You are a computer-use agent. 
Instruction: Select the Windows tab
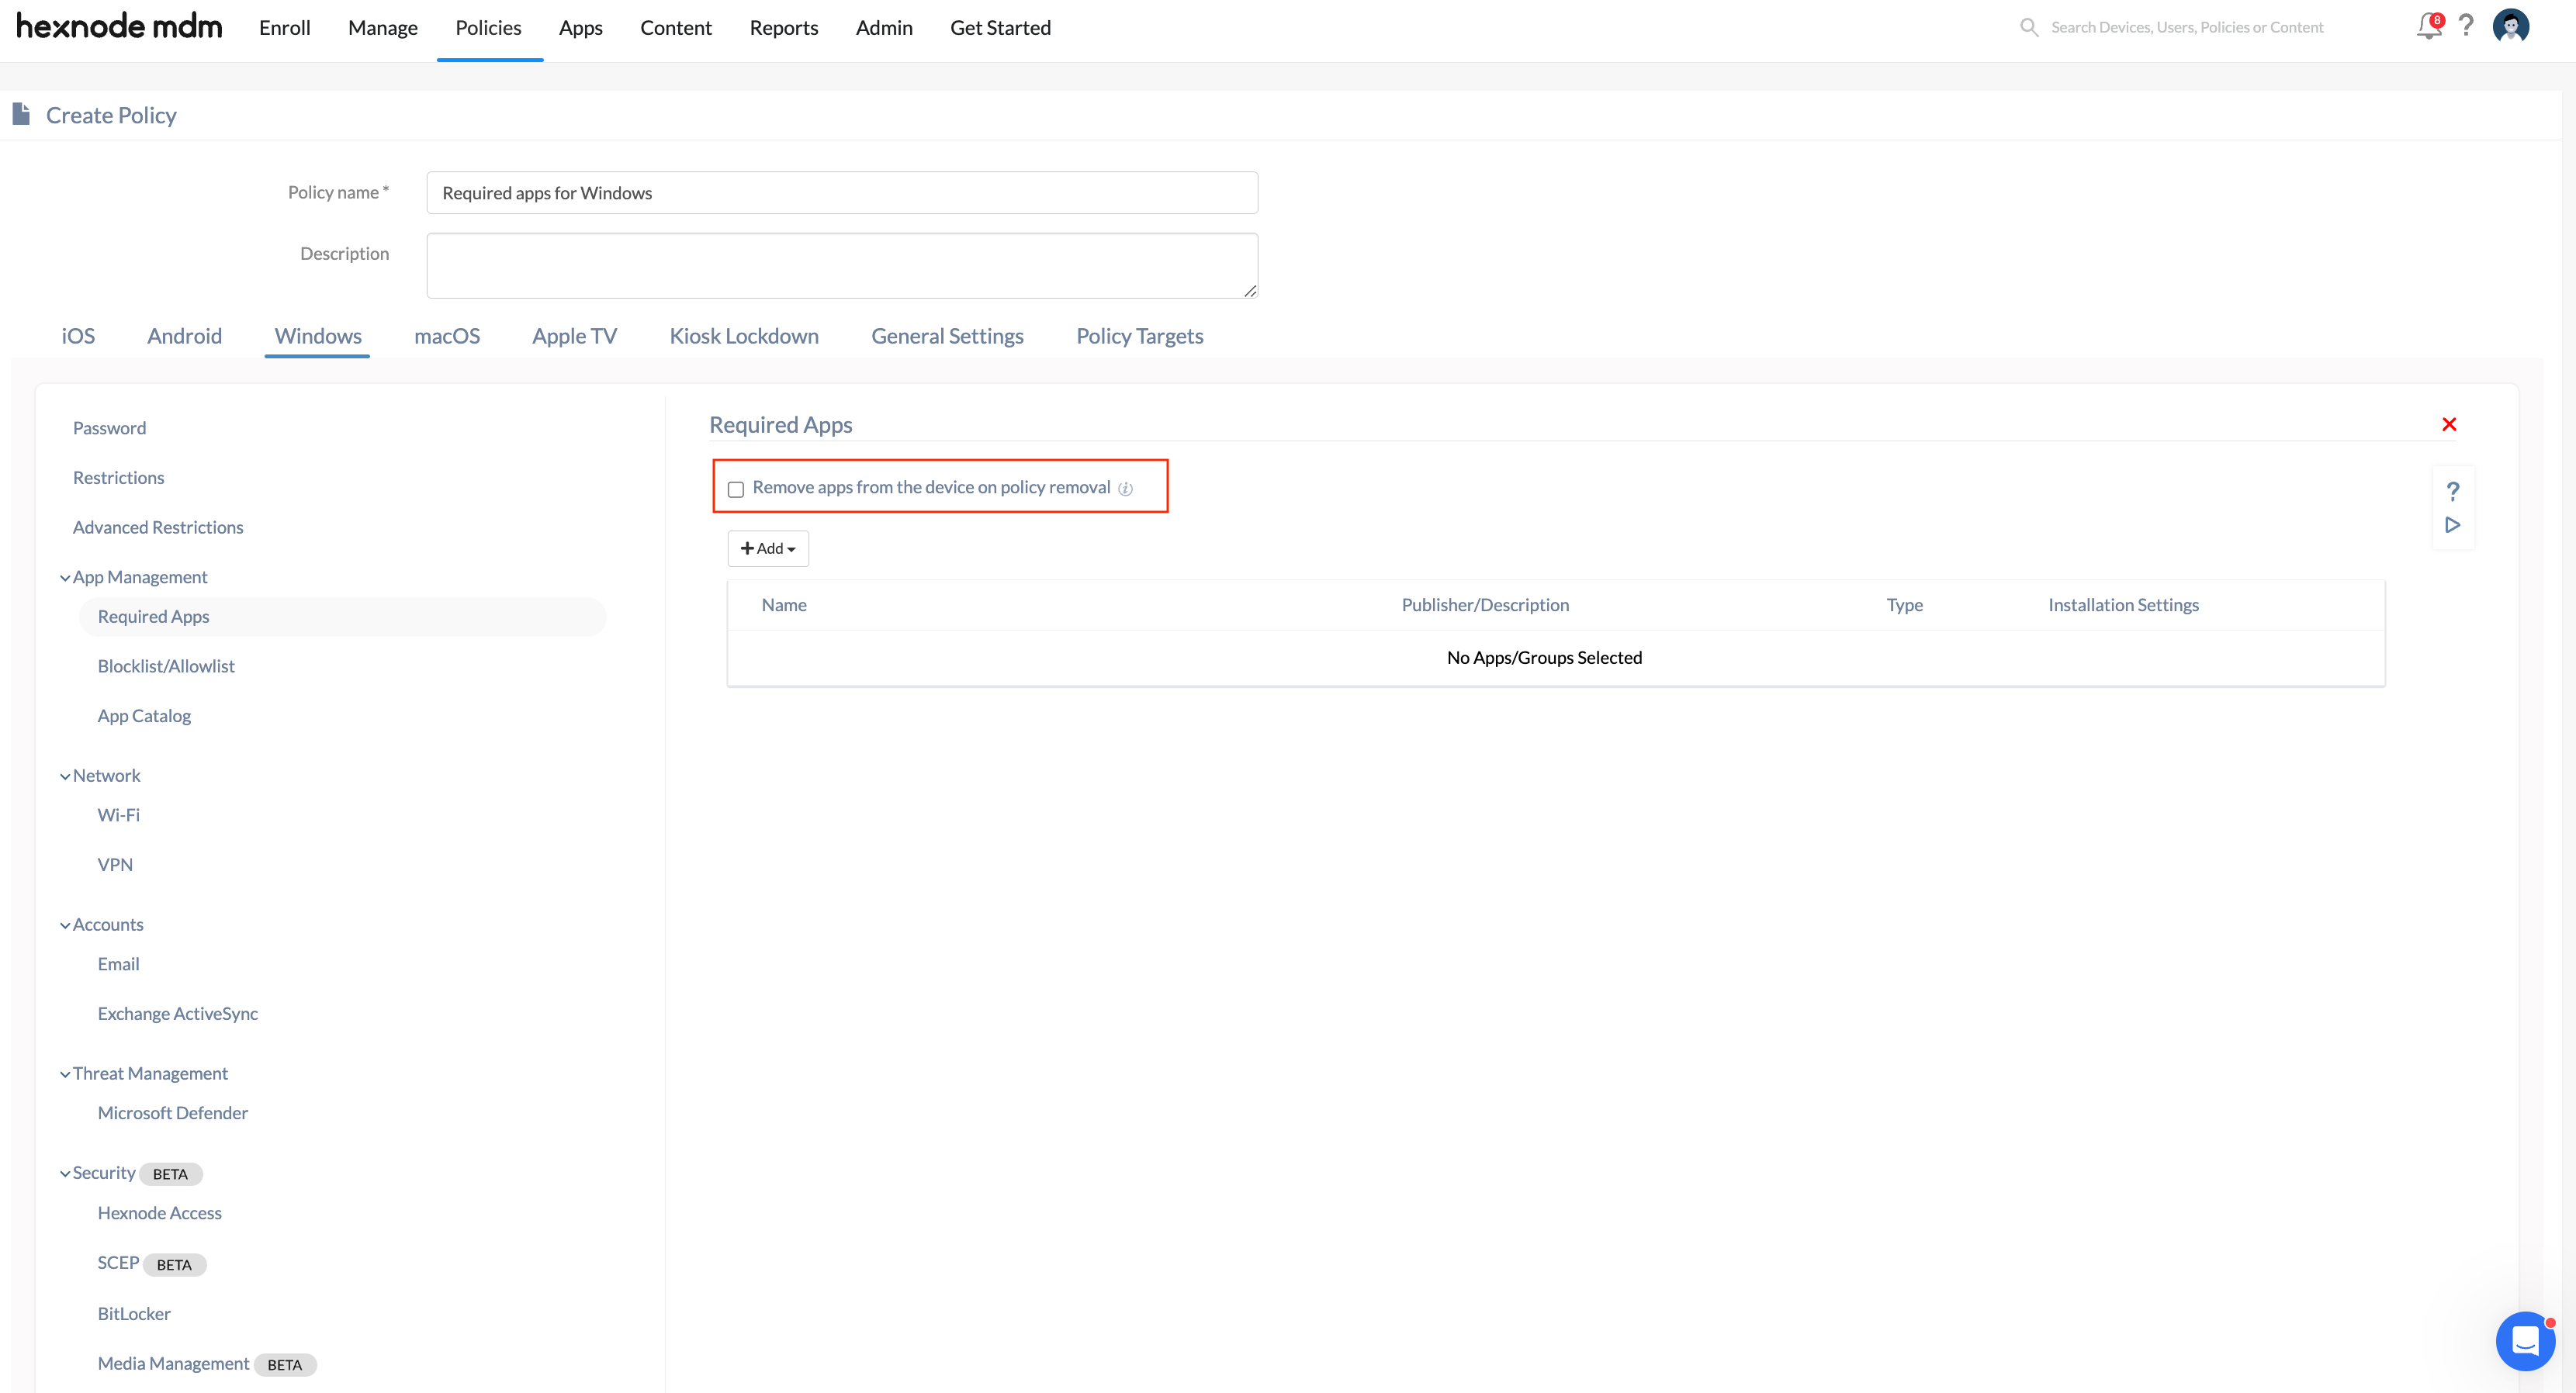click(x=318, y=336)
